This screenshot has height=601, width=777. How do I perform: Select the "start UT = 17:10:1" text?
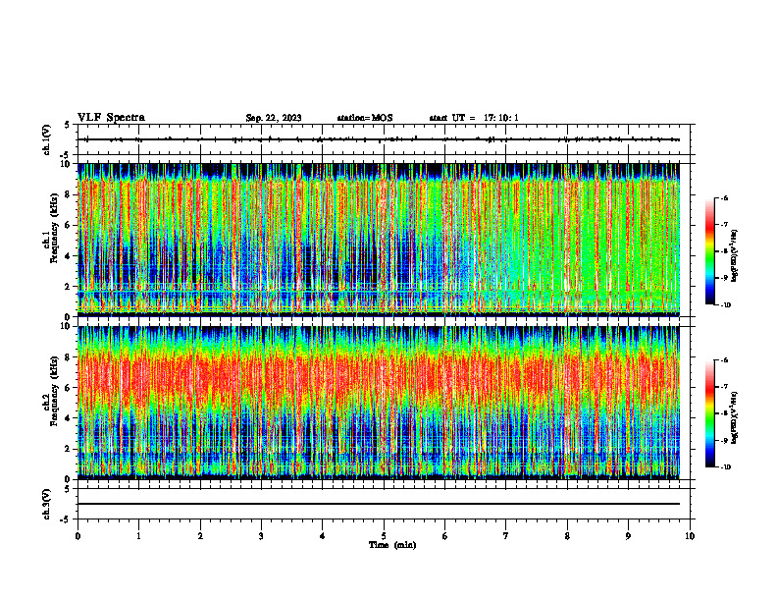[x=474, y=118]
